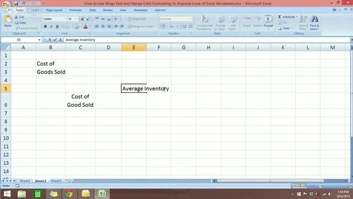Open the Developer tab
353x199 pixels.
141,10
